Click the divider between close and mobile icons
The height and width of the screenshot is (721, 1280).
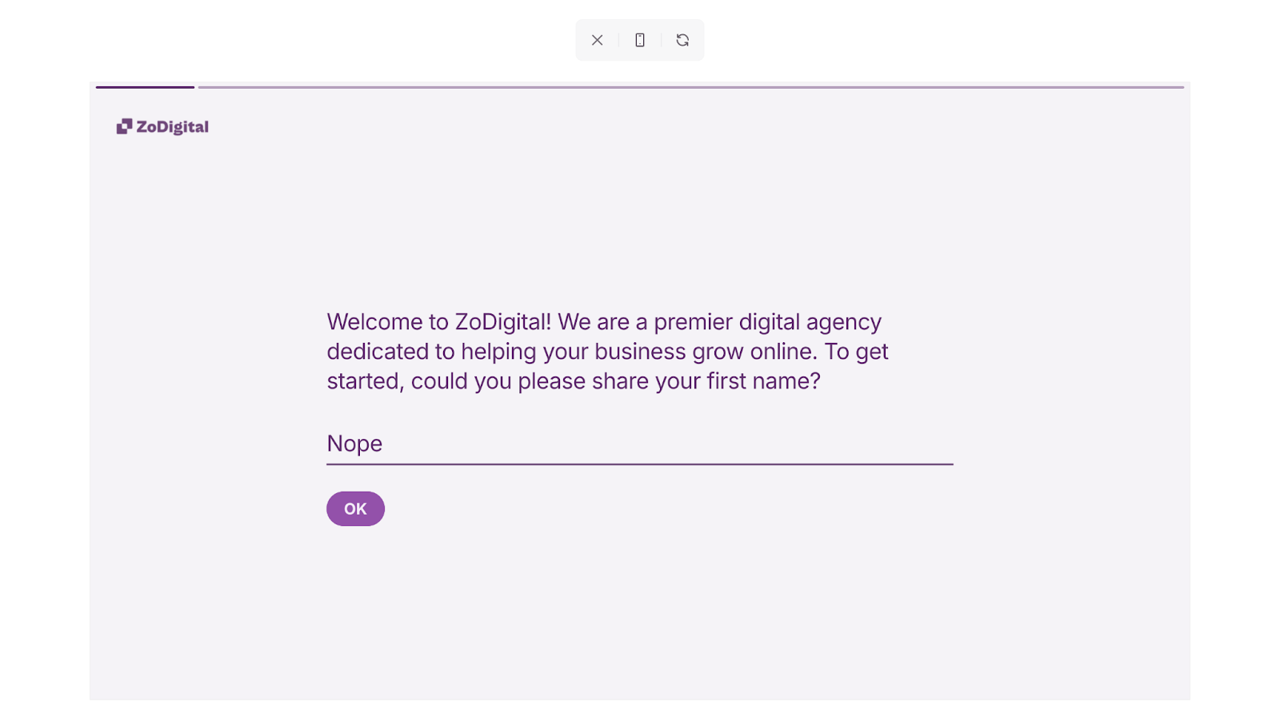click(x=618, y=40)
